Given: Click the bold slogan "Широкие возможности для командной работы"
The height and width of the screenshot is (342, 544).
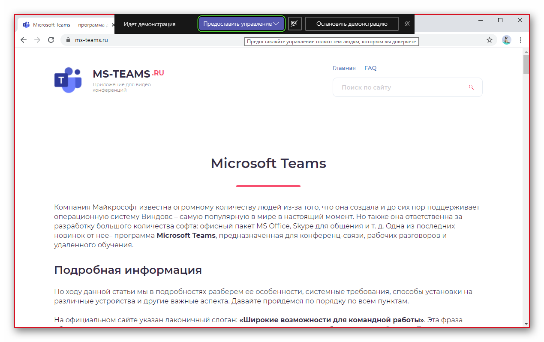Looking at the screenshot, I should click(x=332, y=320).
